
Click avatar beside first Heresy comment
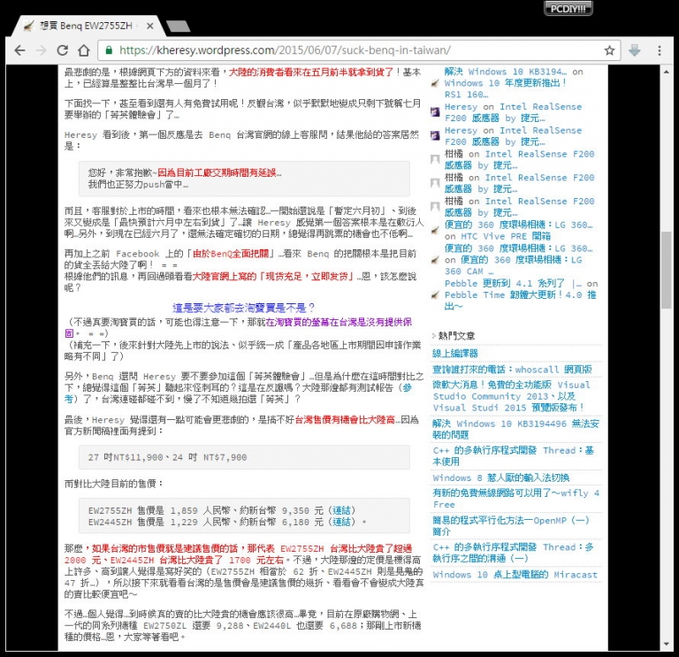[x=435, y=112]
